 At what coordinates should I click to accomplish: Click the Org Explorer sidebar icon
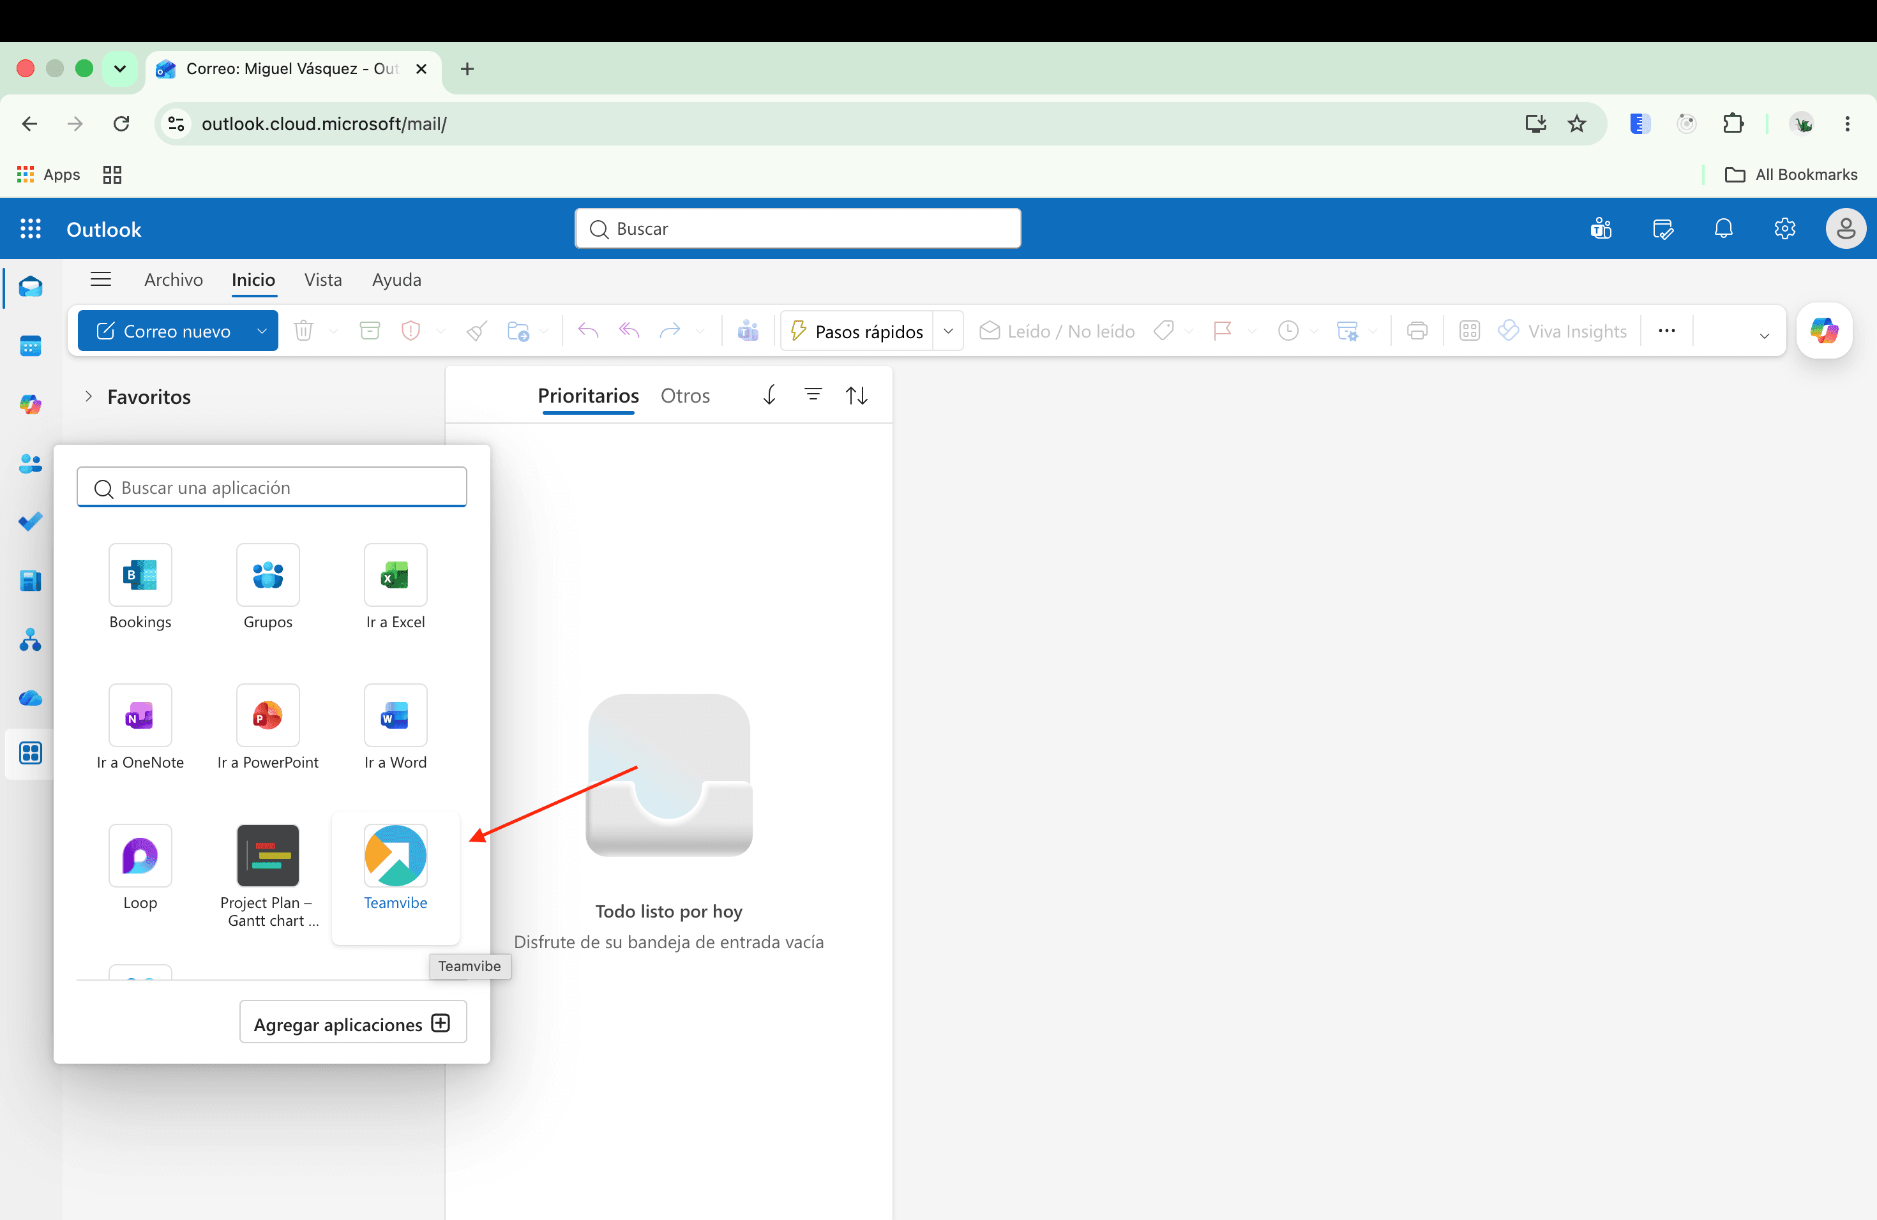point(31,640)
